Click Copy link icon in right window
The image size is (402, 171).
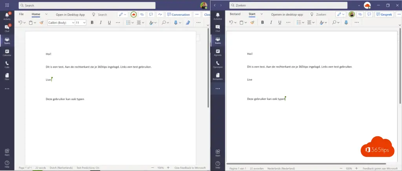tap(360, 14)
